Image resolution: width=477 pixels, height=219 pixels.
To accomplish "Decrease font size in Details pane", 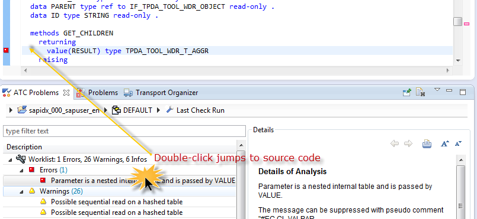I will [x=458, y=143].
